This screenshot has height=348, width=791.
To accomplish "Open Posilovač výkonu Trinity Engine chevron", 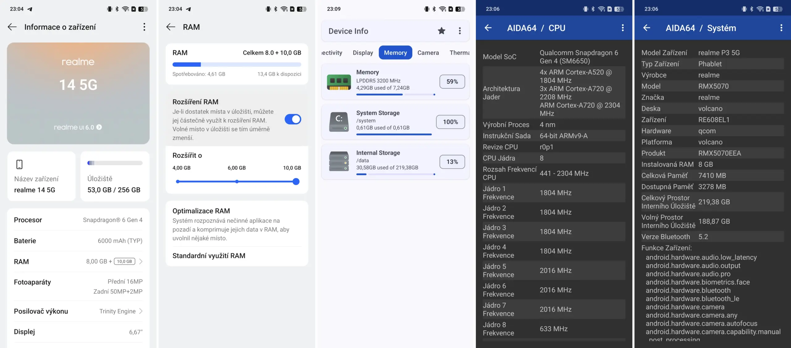I will tap(141, 311).
